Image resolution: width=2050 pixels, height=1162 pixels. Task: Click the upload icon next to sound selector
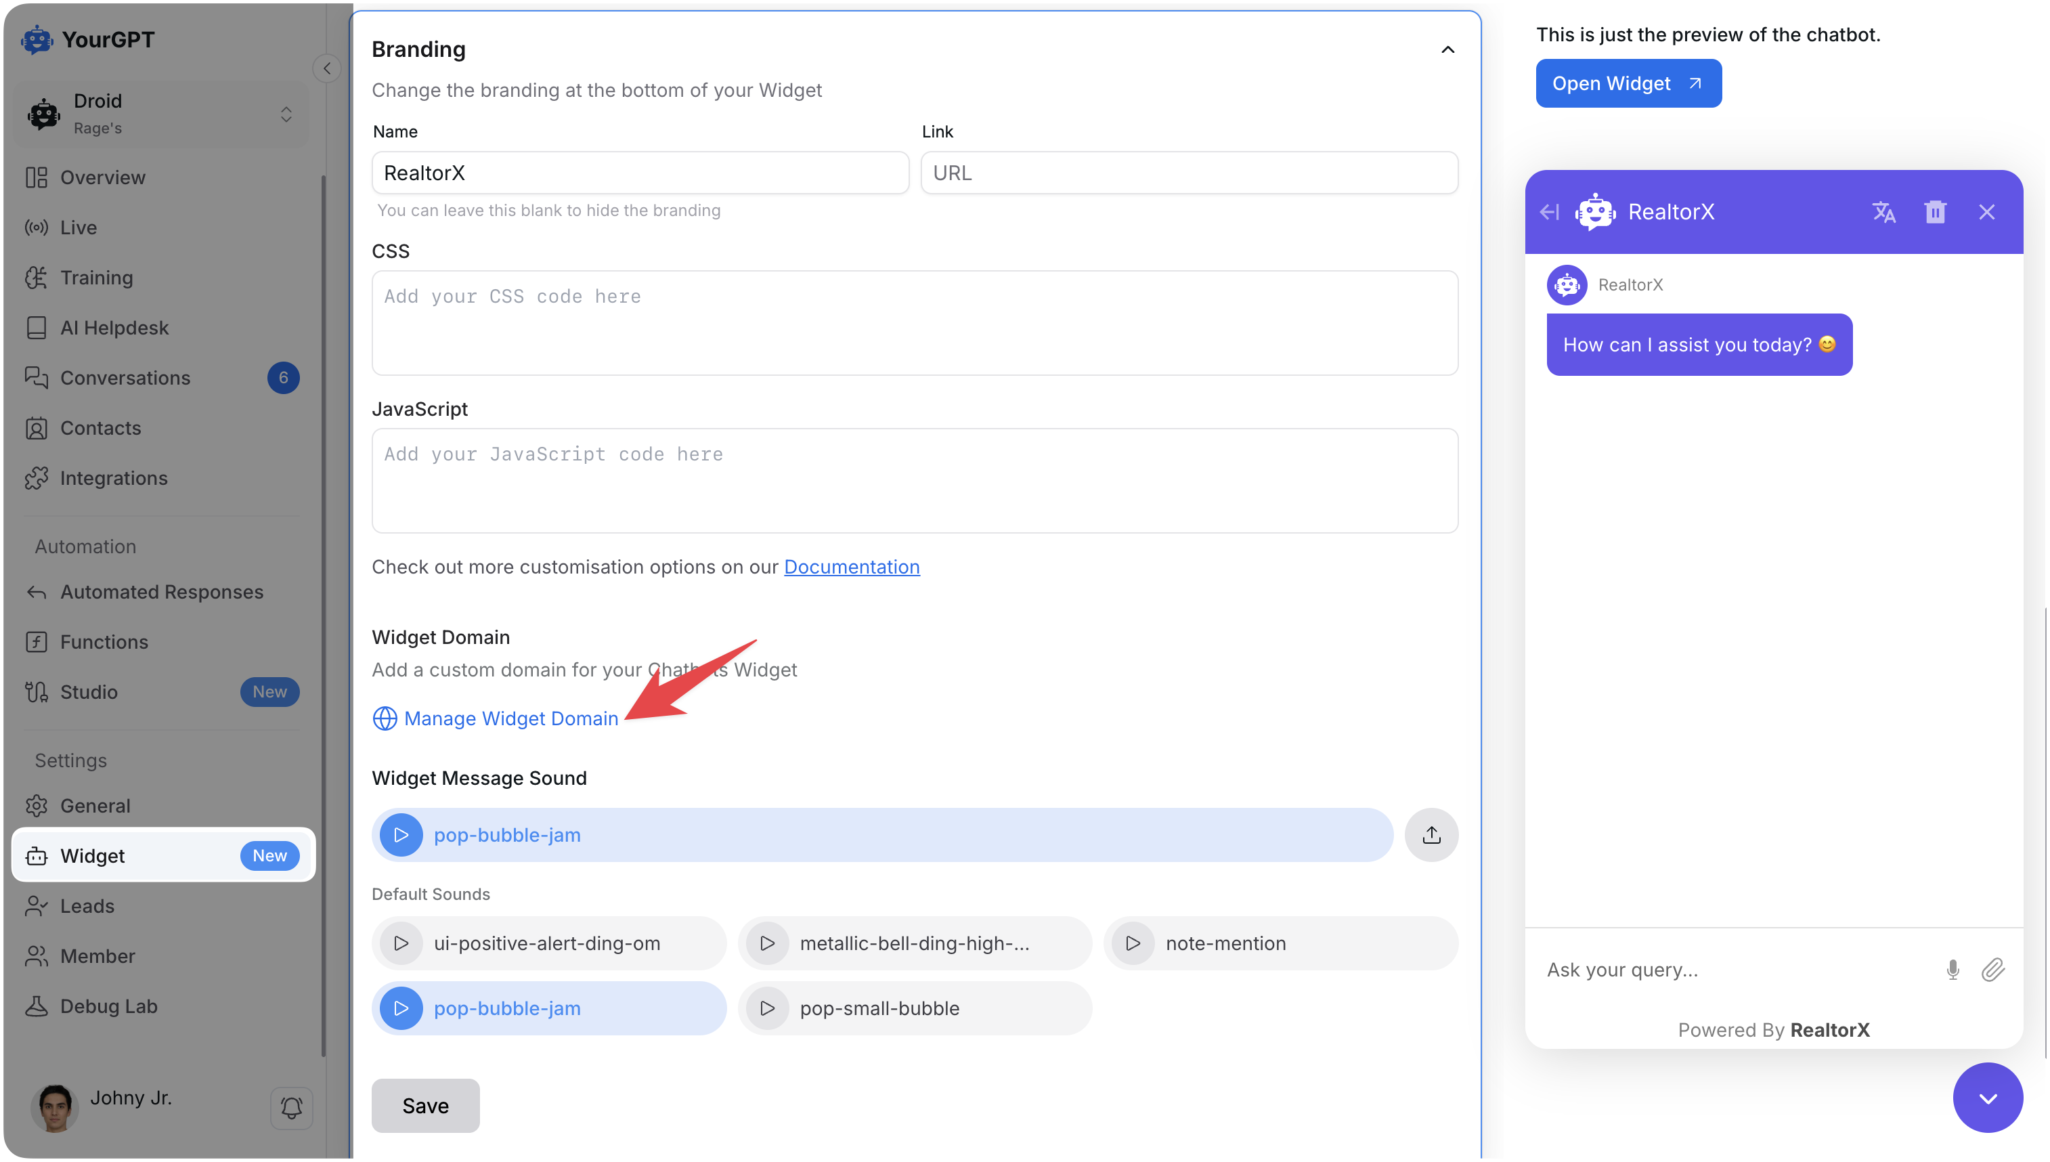pos(1432,834)
